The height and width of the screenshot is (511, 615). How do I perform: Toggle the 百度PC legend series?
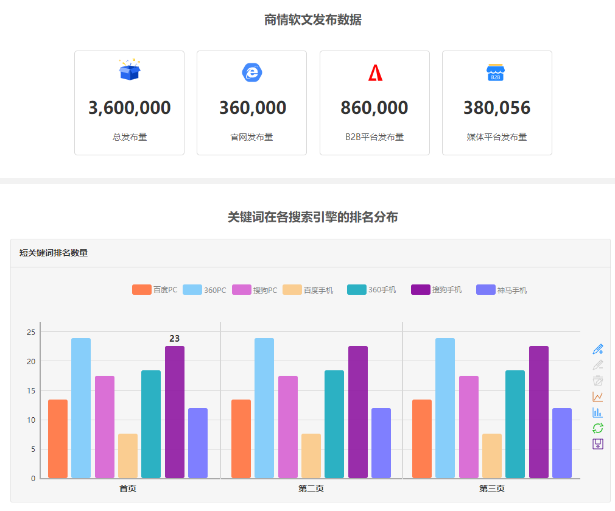coord(155,290)
